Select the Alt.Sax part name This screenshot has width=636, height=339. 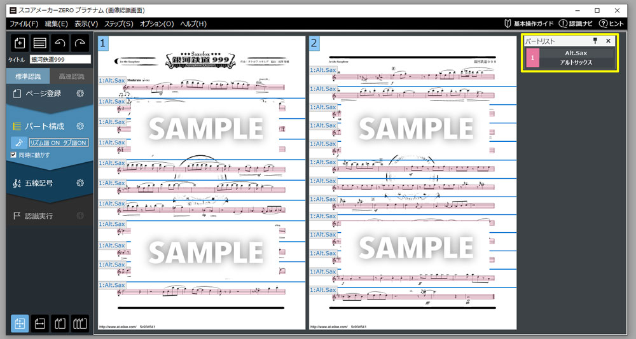pyautogui.click(x=576, y=53)
